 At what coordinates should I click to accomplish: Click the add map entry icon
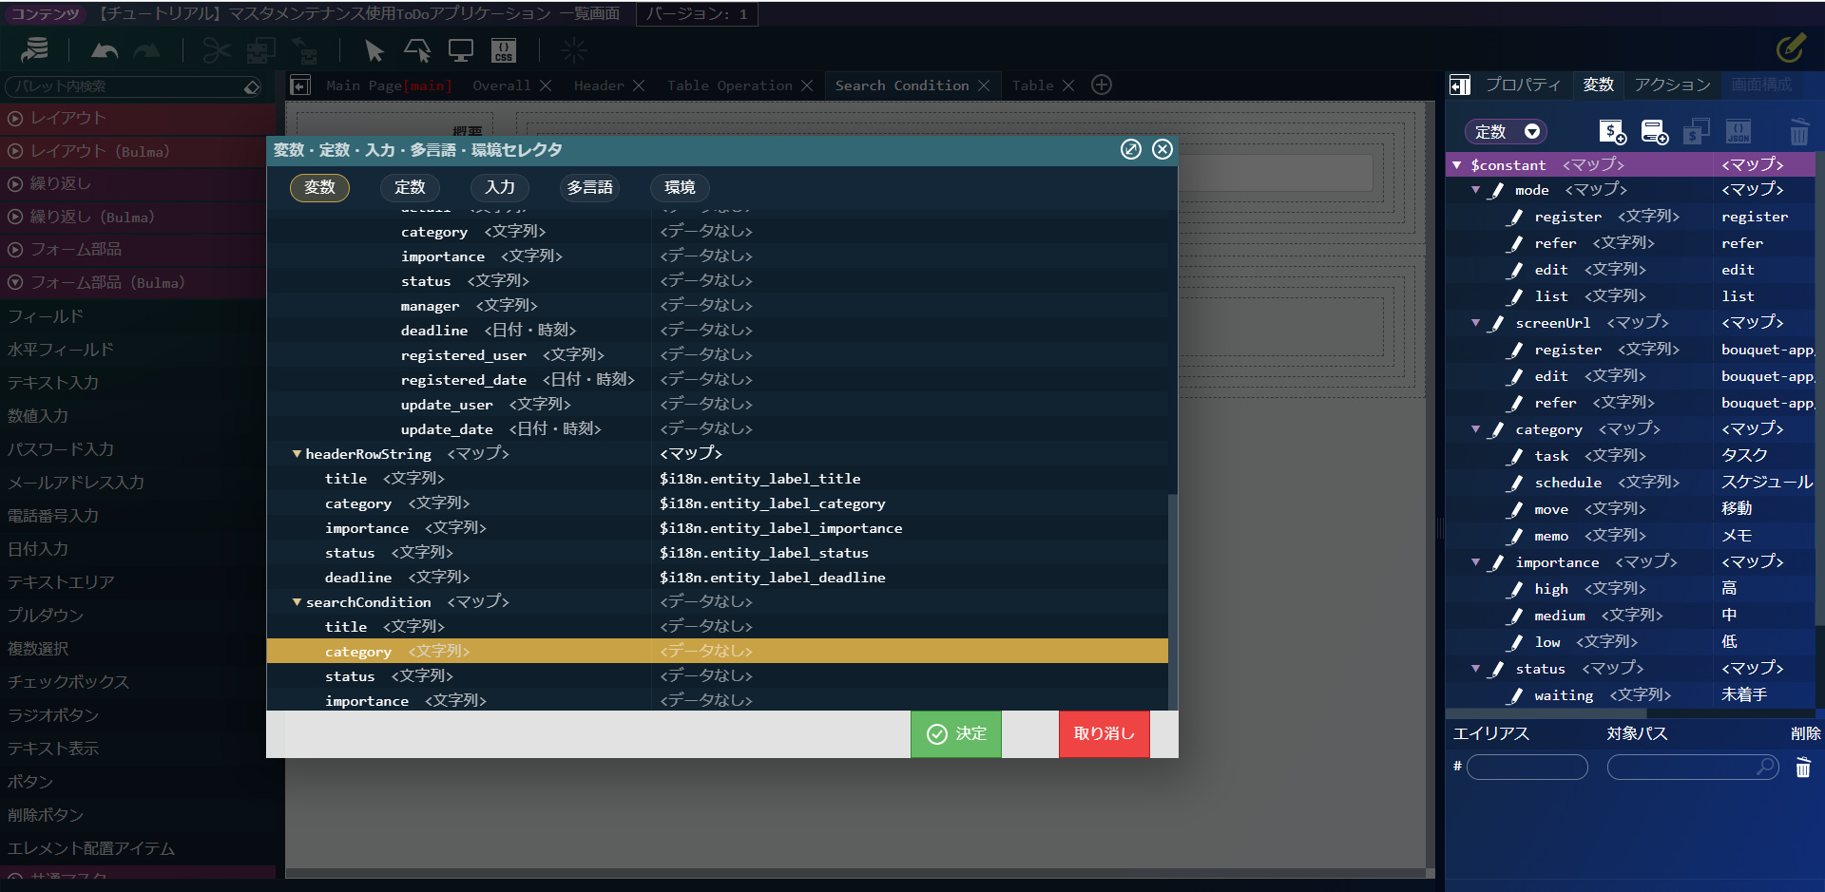tap(1654, 132)
